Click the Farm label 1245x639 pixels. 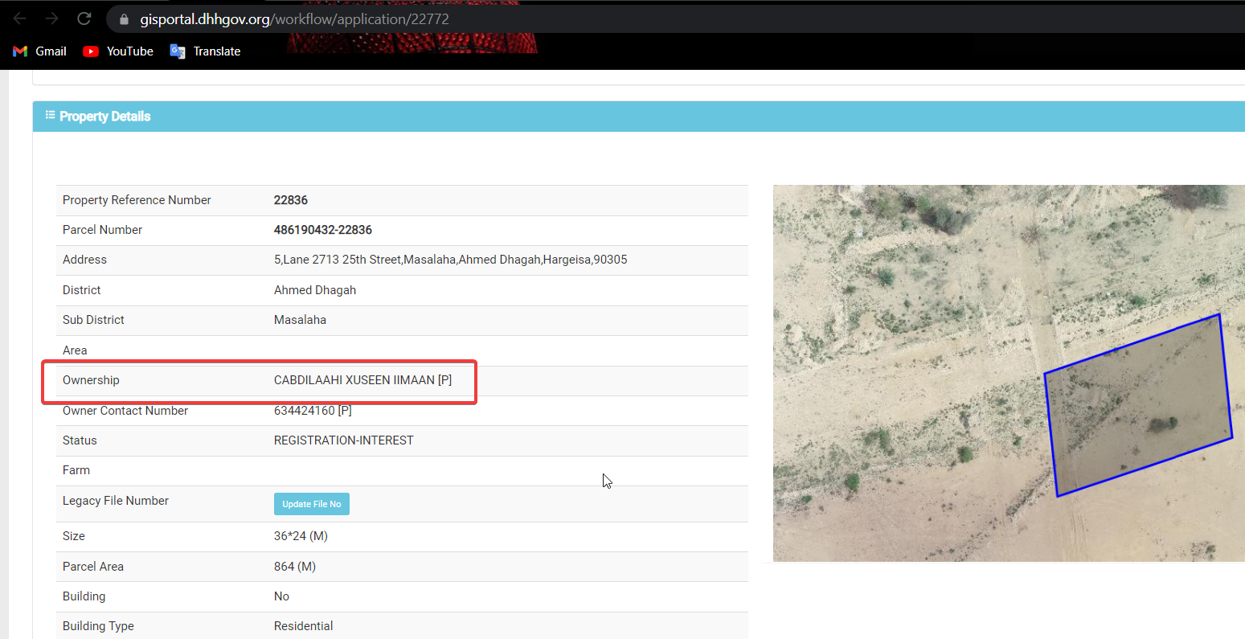point(76,470)
